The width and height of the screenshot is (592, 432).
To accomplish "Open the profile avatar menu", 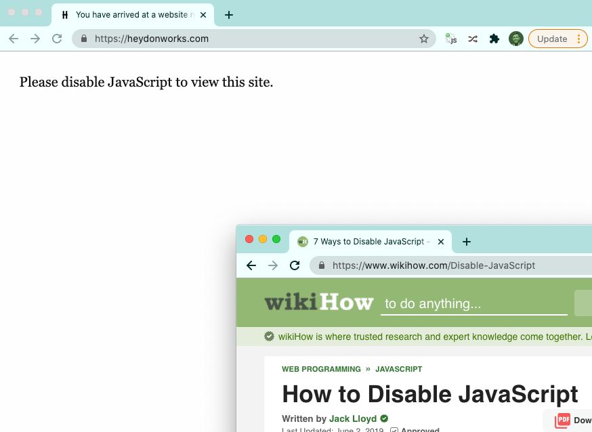I will tap(515, 39).
